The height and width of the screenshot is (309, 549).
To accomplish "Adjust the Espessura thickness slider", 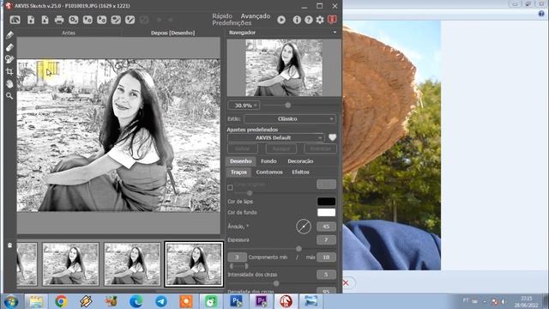I will tap(299, 248).
